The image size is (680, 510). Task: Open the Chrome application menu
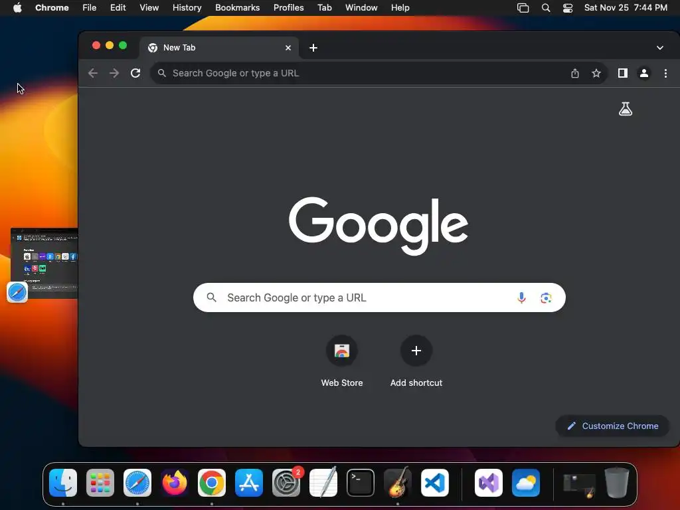pyautogui.click(x=52, y=7)
